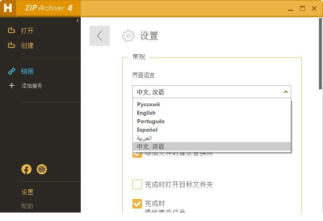
Task: Click the ZiP Archiver 4 title tab
Action: [48, 8]
